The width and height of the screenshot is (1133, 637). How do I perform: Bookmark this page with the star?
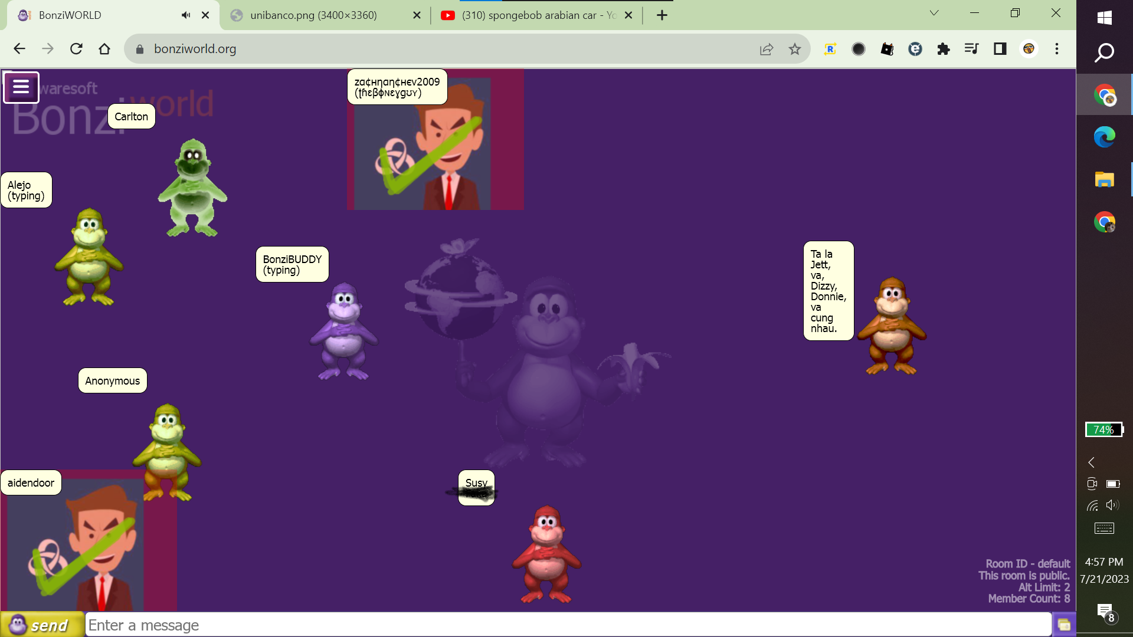[795, 49]
